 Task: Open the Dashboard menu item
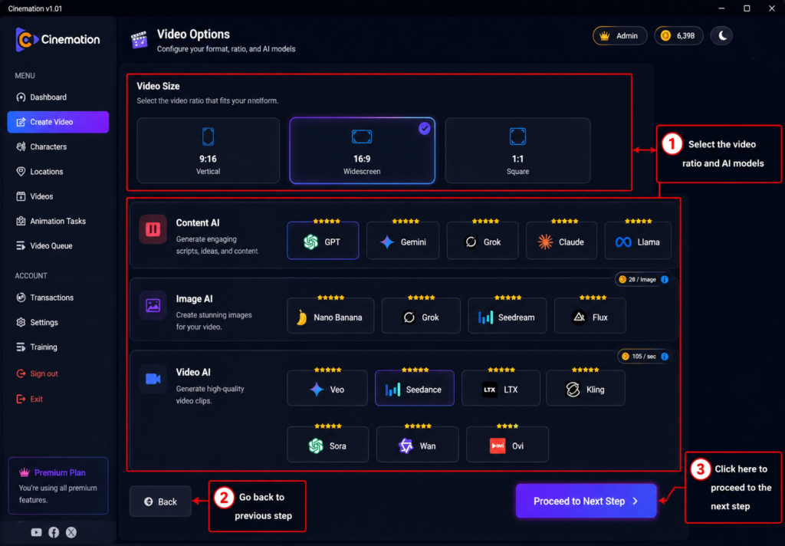coord(57,97)
